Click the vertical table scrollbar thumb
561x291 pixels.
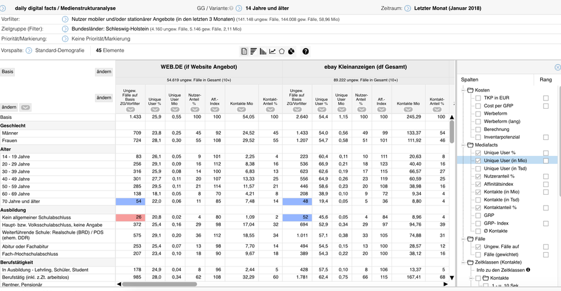click(x=452, y=131)
